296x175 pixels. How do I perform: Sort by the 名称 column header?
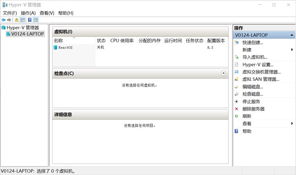click(74, 41)
